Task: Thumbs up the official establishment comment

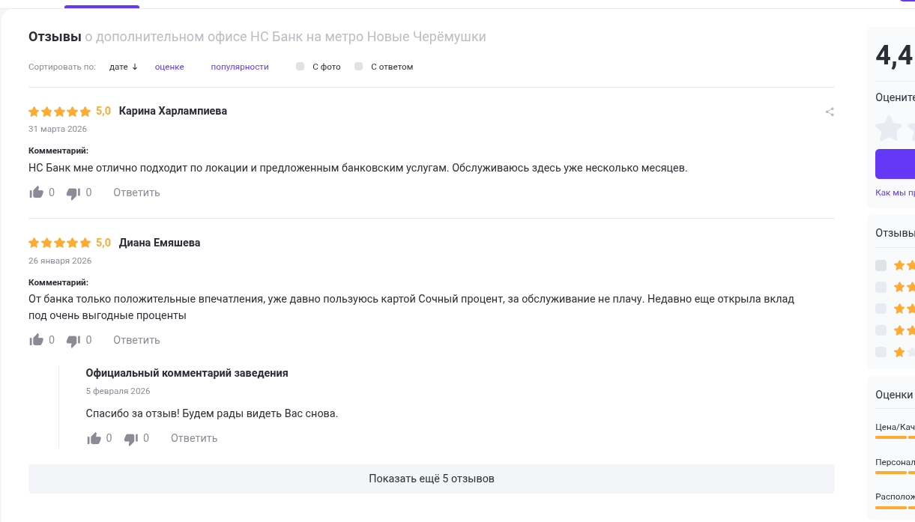Action: click(x=94, y=438)
